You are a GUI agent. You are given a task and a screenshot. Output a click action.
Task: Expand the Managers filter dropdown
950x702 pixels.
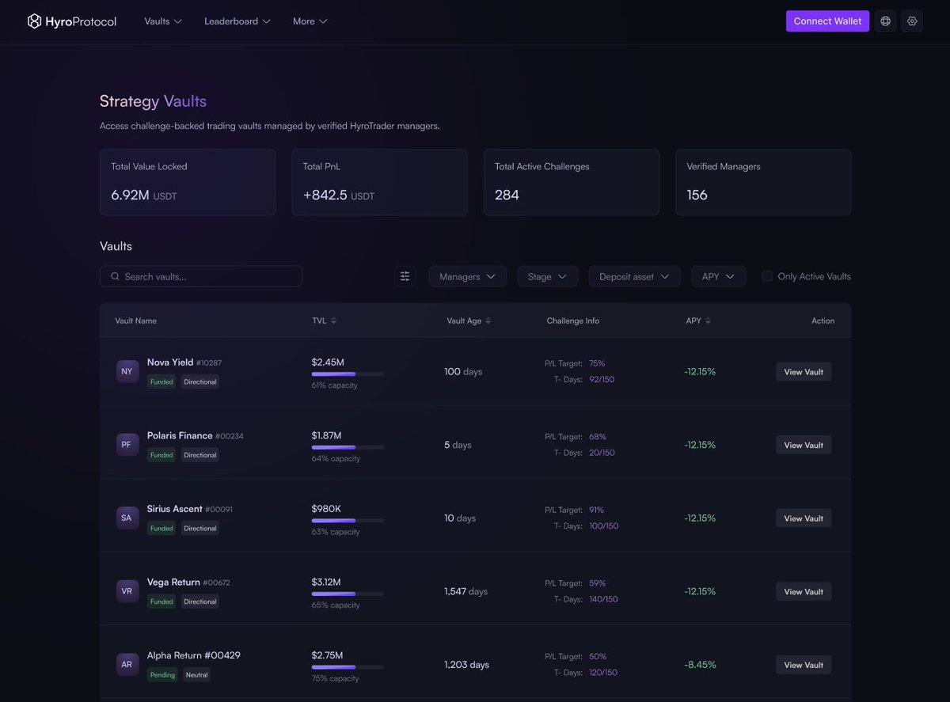click(467, 276)
